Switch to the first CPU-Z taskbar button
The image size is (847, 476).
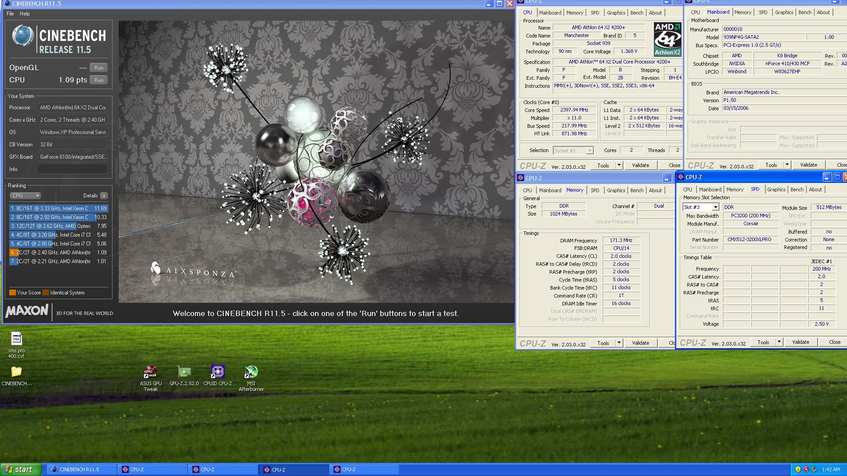pyautogui.click(x=153, y=469)
